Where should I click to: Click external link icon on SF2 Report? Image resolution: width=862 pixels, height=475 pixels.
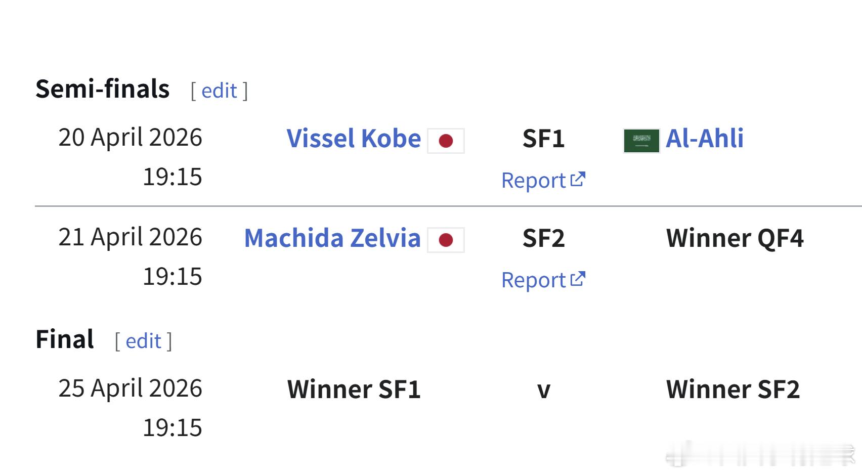point(578,279)
